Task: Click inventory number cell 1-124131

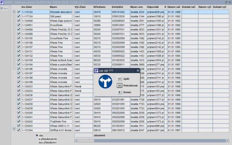Action: [35, 52]
